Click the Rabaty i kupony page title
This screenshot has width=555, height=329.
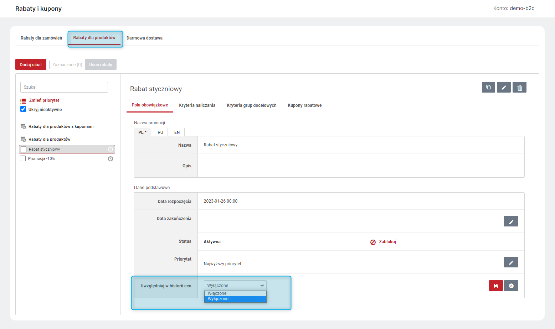tap(38, 9)
